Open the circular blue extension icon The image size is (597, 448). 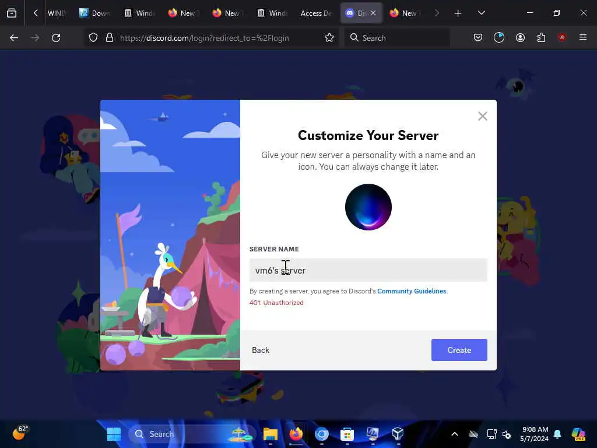pyautogui.click(x=499, y=37)
